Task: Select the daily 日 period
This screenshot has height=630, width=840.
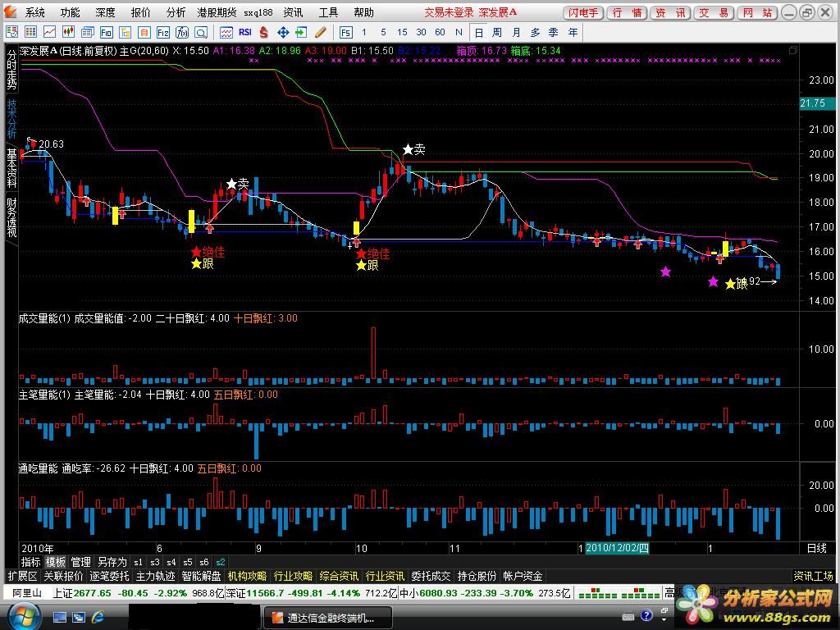Action: point(478,32)
